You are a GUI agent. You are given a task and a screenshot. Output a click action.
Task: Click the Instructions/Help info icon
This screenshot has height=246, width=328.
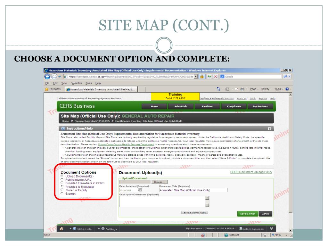click(x=63, y=128)
